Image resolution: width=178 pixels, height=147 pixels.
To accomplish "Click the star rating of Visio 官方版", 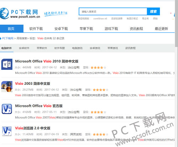I will tap(98, 112).
